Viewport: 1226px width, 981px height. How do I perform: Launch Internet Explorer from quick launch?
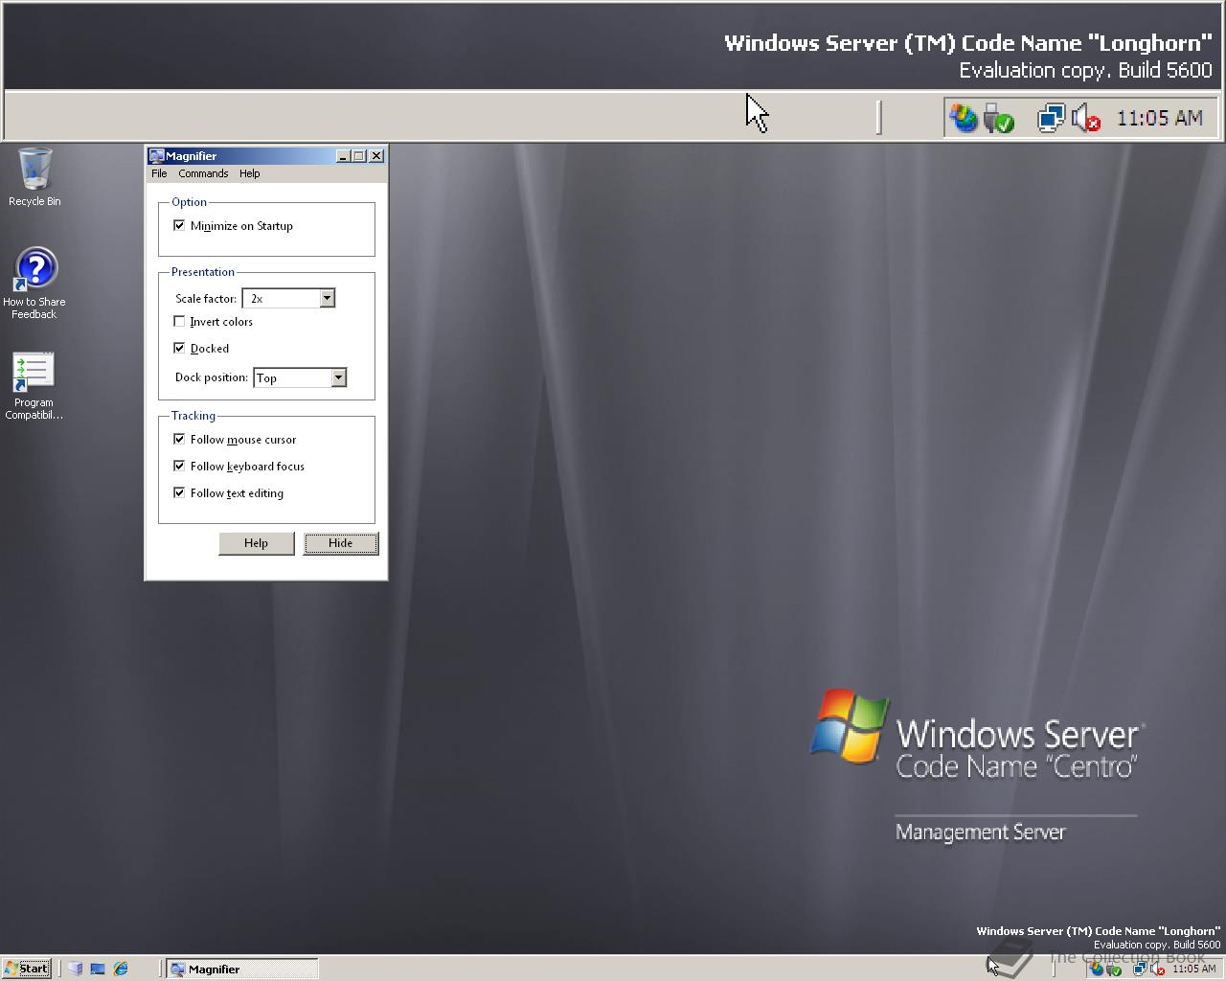[x=120, y=969]
